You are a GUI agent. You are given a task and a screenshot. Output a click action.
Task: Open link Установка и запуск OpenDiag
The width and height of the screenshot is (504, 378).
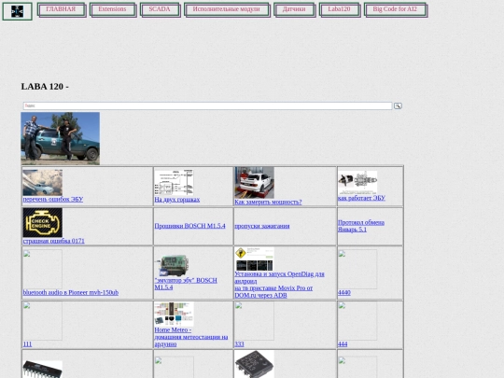[279, 285]
